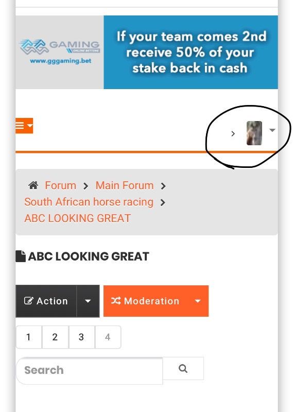The image size is (293, 412).
Task: Click the small chevron beside avatar
Action: coord(233,134)
